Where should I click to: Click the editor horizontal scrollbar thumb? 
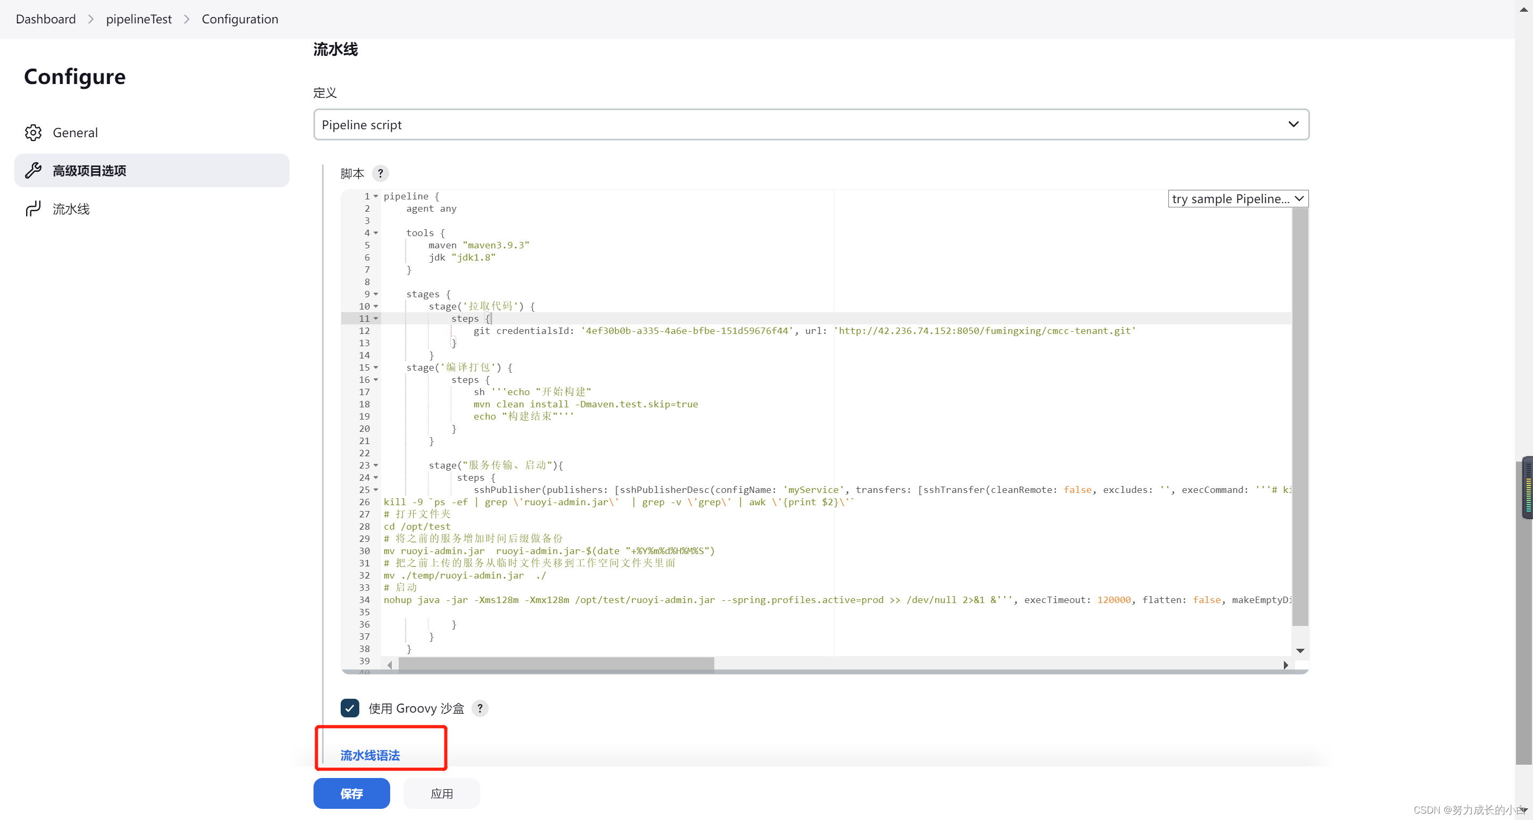(x=556, y=665)
